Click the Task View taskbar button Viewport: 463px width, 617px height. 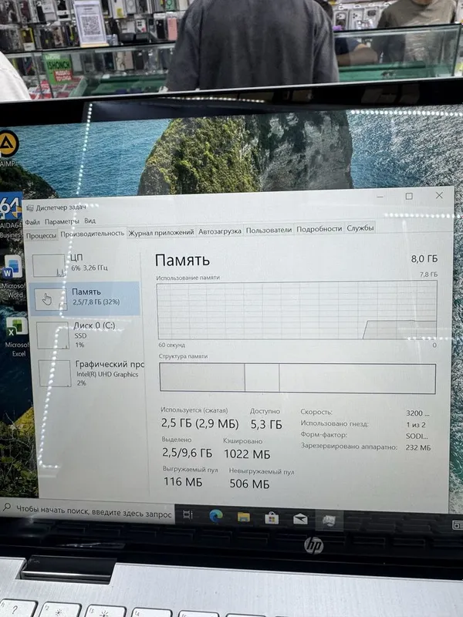click(x=188, y=514)
